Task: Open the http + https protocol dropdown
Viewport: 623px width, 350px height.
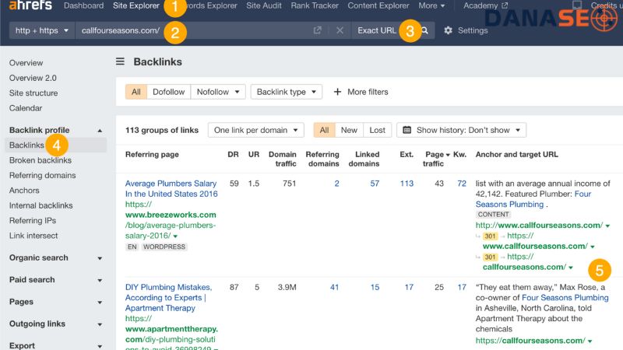Action: (x=42, y=30)
